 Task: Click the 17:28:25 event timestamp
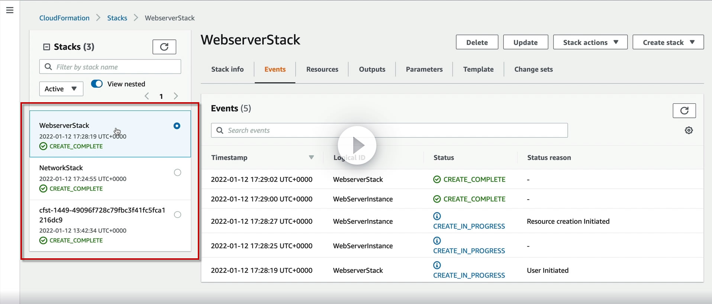(261, 246)
